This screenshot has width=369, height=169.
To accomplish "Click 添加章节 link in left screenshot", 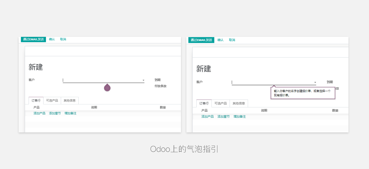I will click(x=55, y=113).
